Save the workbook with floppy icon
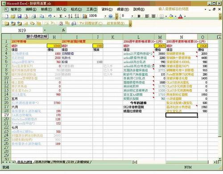The height and width of the screenshot is (174, 223). pos(20,16)
